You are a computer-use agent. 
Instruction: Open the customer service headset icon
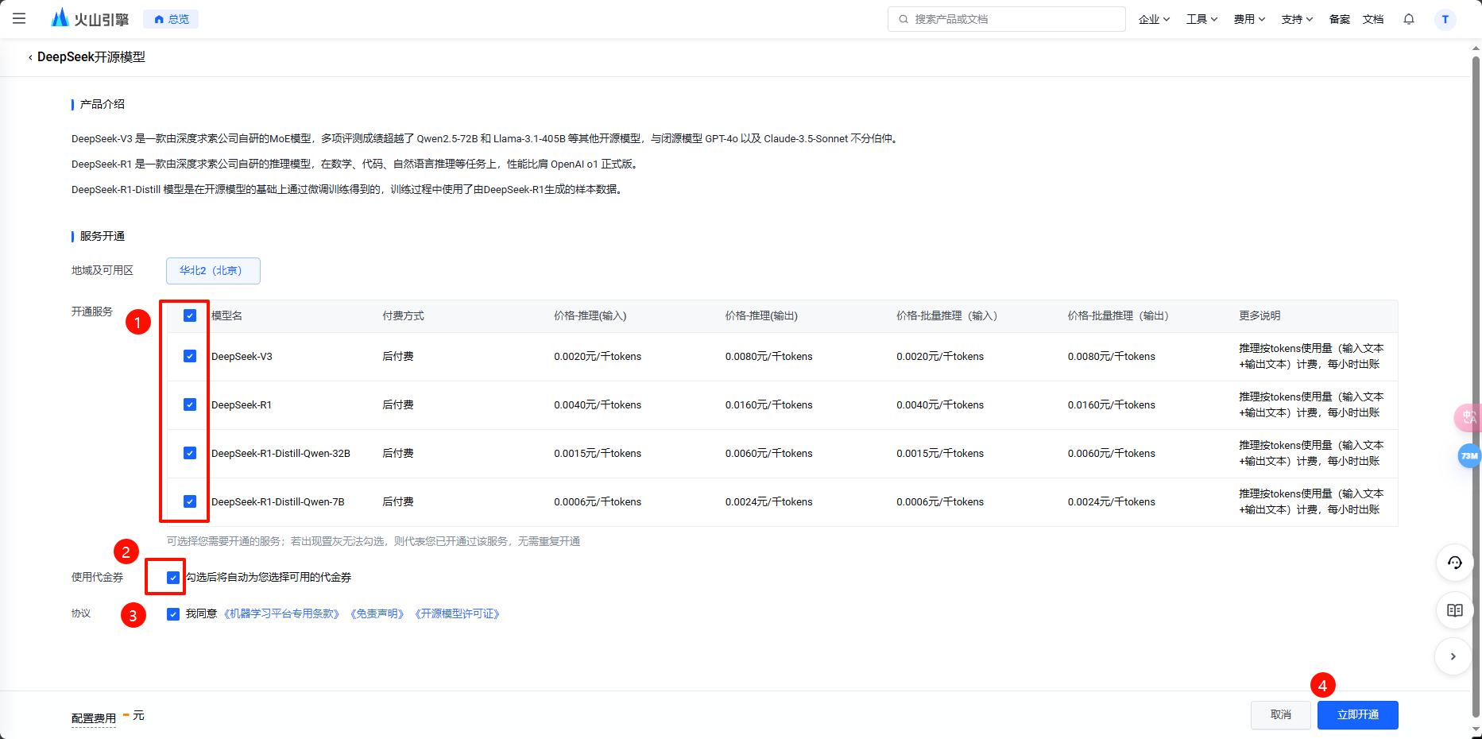[x=1454, y=563]
